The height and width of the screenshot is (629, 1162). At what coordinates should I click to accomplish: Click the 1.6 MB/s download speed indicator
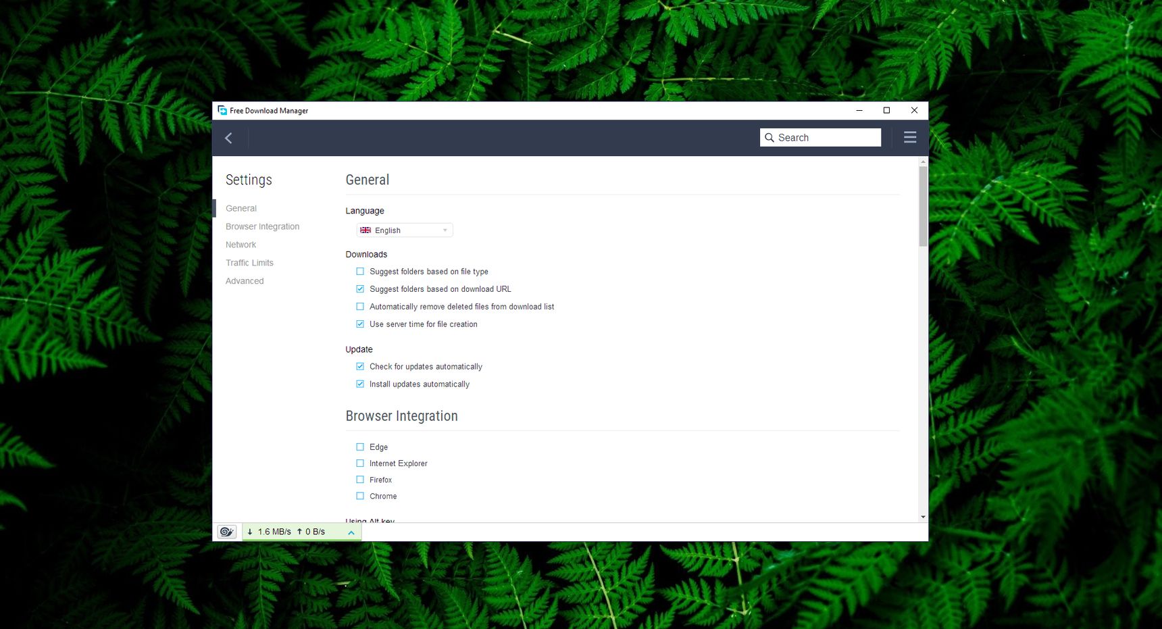click(x=269, y=532)
